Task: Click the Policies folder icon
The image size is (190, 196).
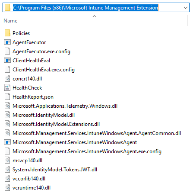Action: (x=7, y=33)
